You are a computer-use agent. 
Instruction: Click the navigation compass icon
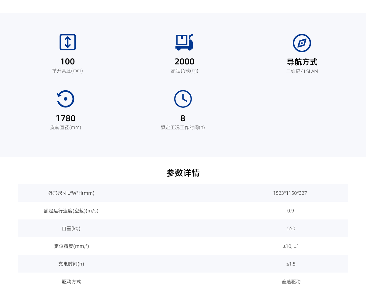[302, 43]
